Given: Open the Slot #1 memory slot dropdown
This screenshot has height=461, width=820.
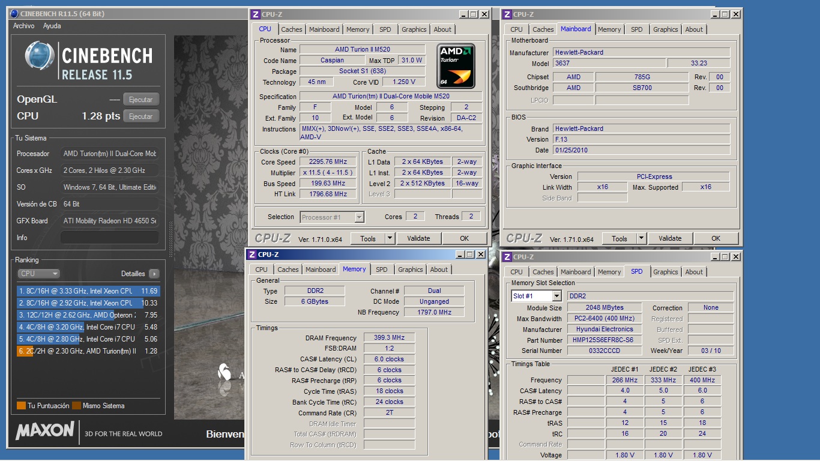Looking at the screenshot, I should coord(537,296).
